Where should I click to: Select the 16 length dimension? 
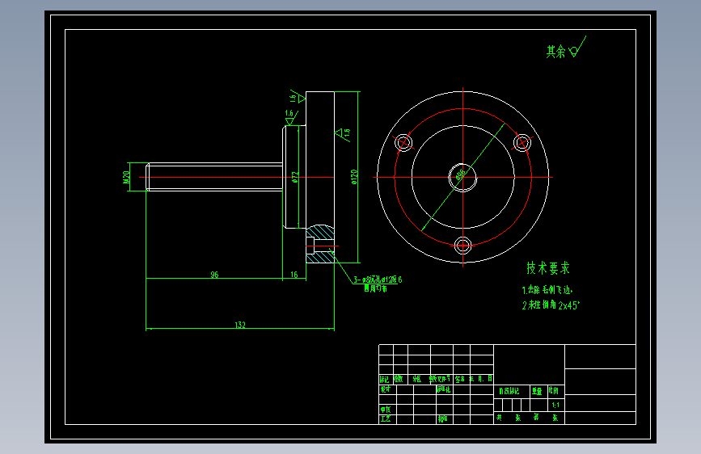pos(294,275)
